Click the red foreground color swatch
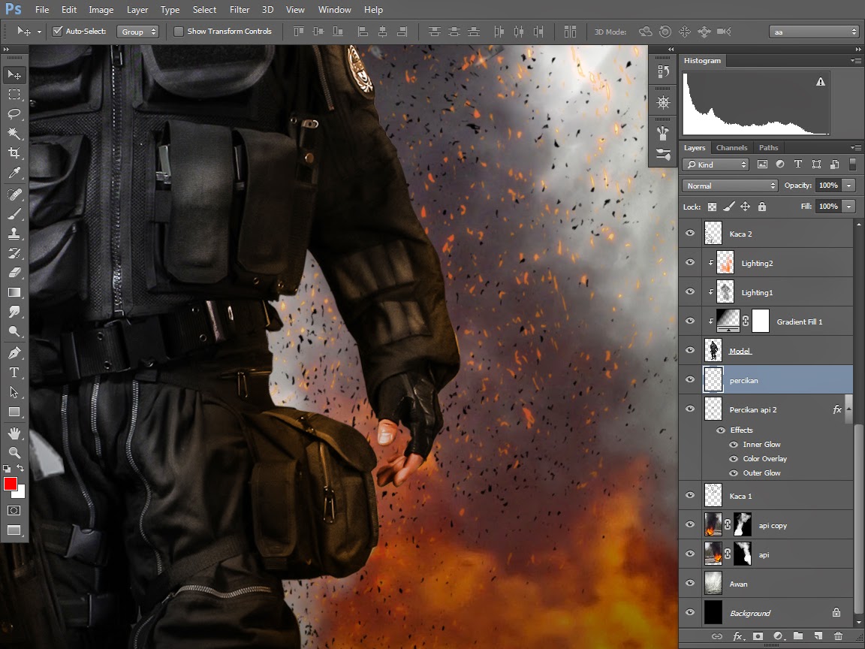The height and width of the screenshot is (649, 865). coord(11,484)
